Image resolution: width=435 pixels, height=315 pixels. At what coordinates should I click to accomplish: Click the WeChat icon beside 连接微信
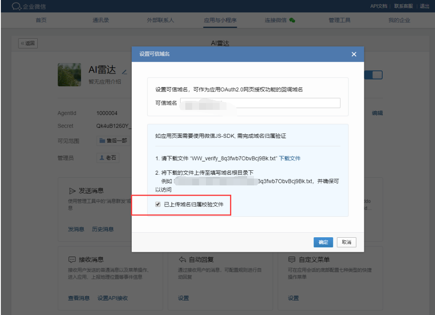pos(292,20)
